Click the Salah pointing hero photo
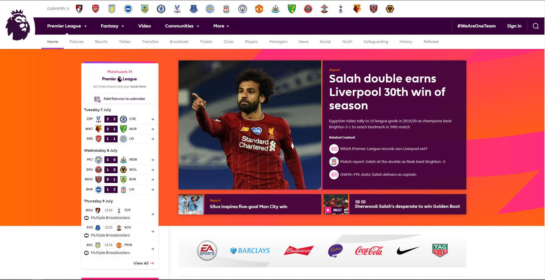Viewport: 545px width, 280px height. pos(250,125)
